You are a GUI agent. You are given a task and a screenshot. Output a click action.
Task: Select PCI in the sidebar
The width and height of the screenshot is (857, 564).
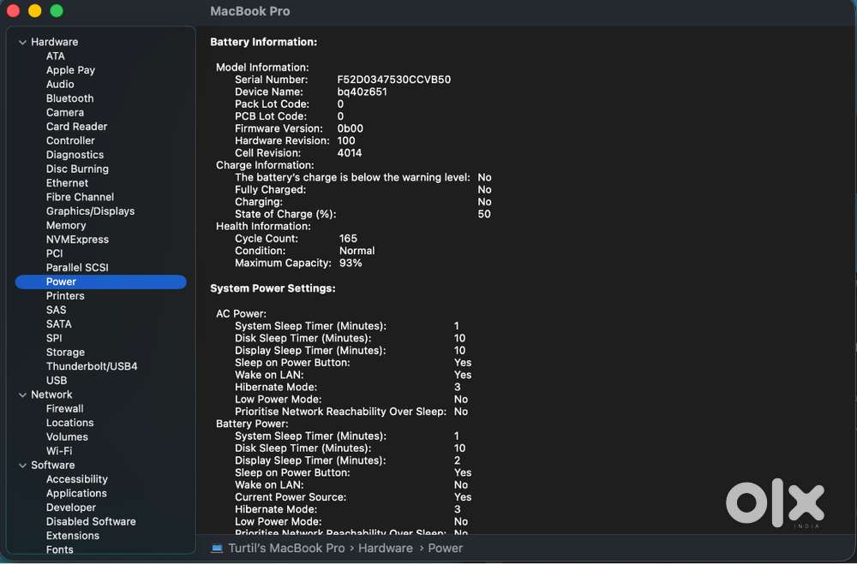(54, 253)
